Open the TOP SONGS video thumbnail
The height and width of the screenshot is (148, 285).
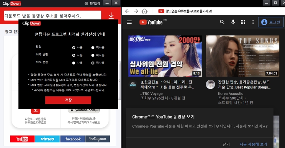pyautogui.click(x=243, y=56)
